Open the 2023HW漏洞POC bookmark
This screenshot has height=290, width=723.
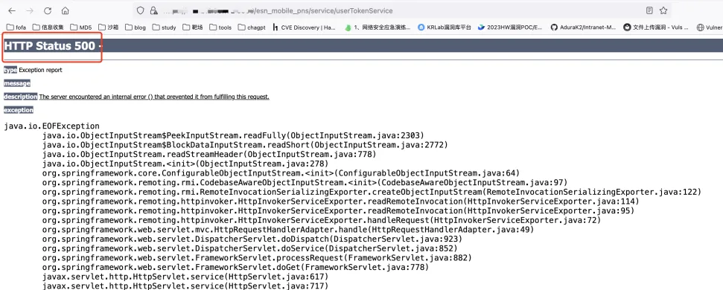(x=511, y=28)
